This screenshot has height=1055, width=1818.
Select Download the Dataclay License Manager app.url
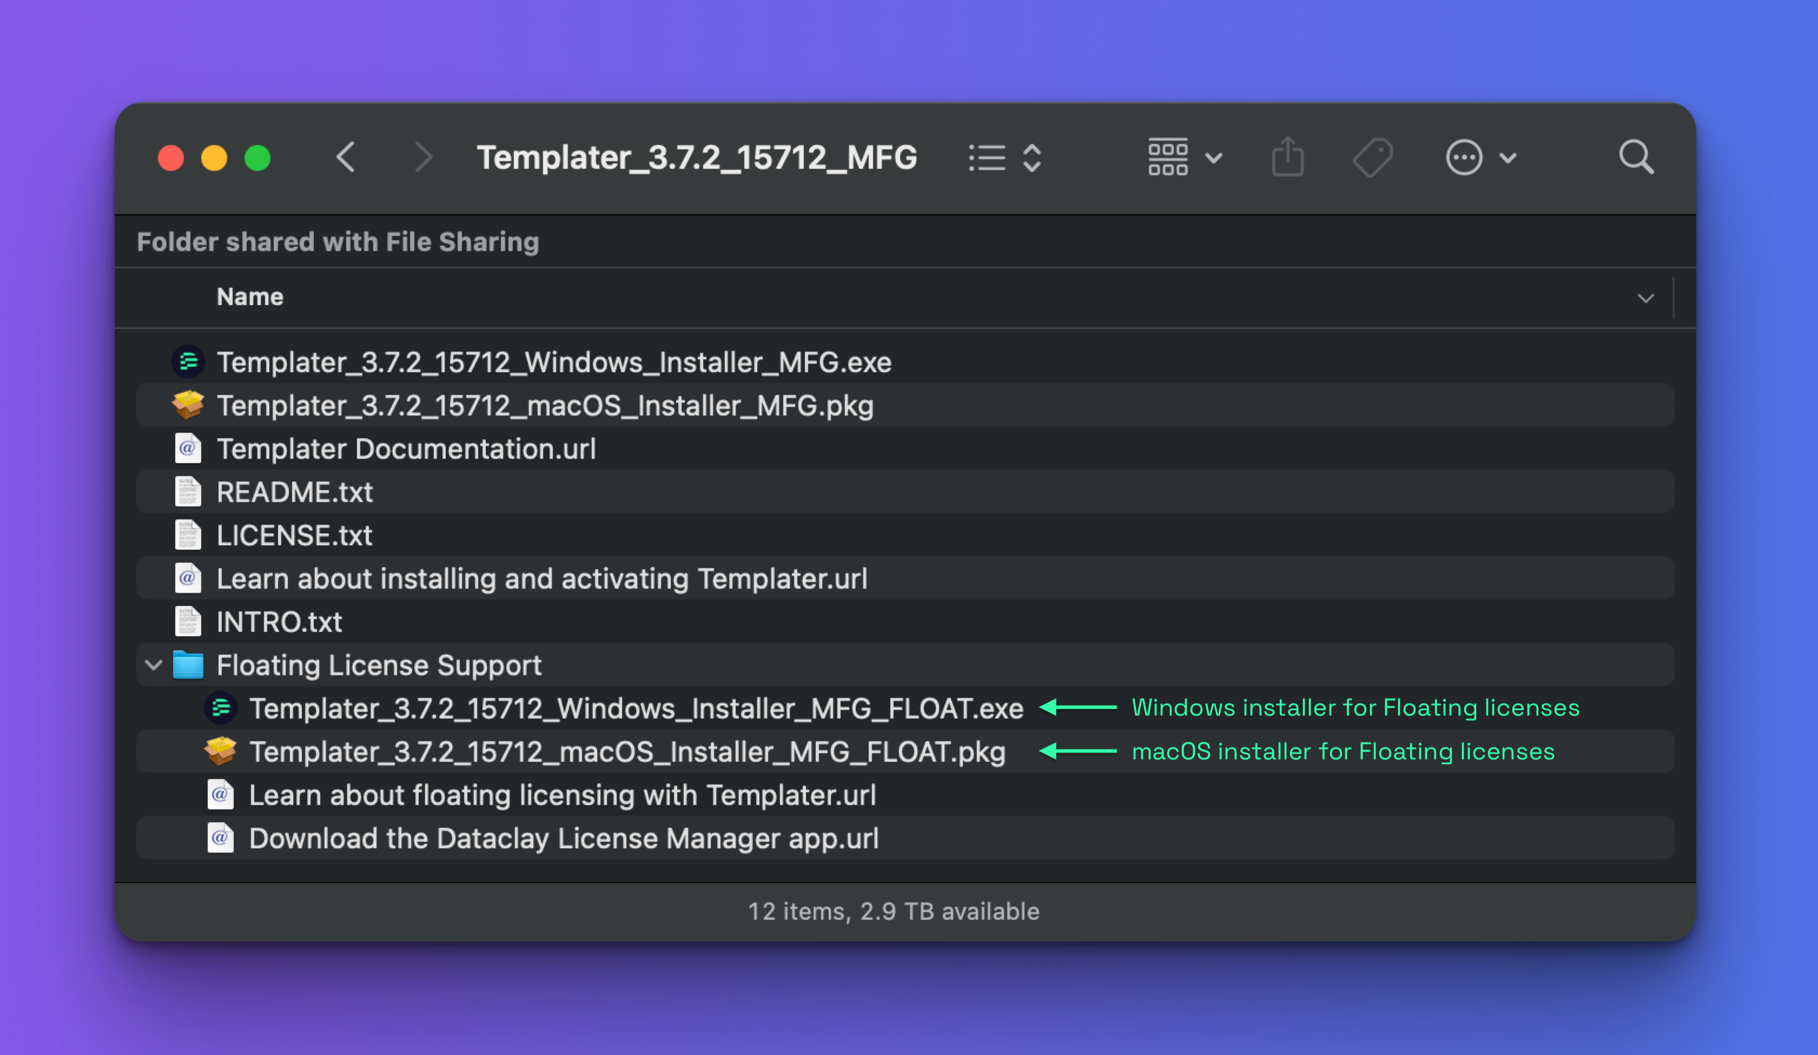pos(564,839)
